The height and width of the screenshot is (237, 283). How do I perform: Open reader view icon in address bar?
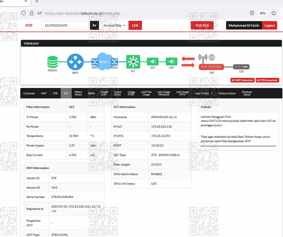pos(252,13)
